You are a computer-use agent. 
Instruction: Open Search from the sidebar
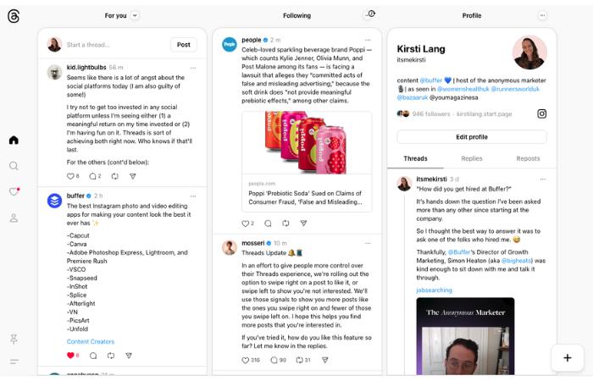coord(14,166)
